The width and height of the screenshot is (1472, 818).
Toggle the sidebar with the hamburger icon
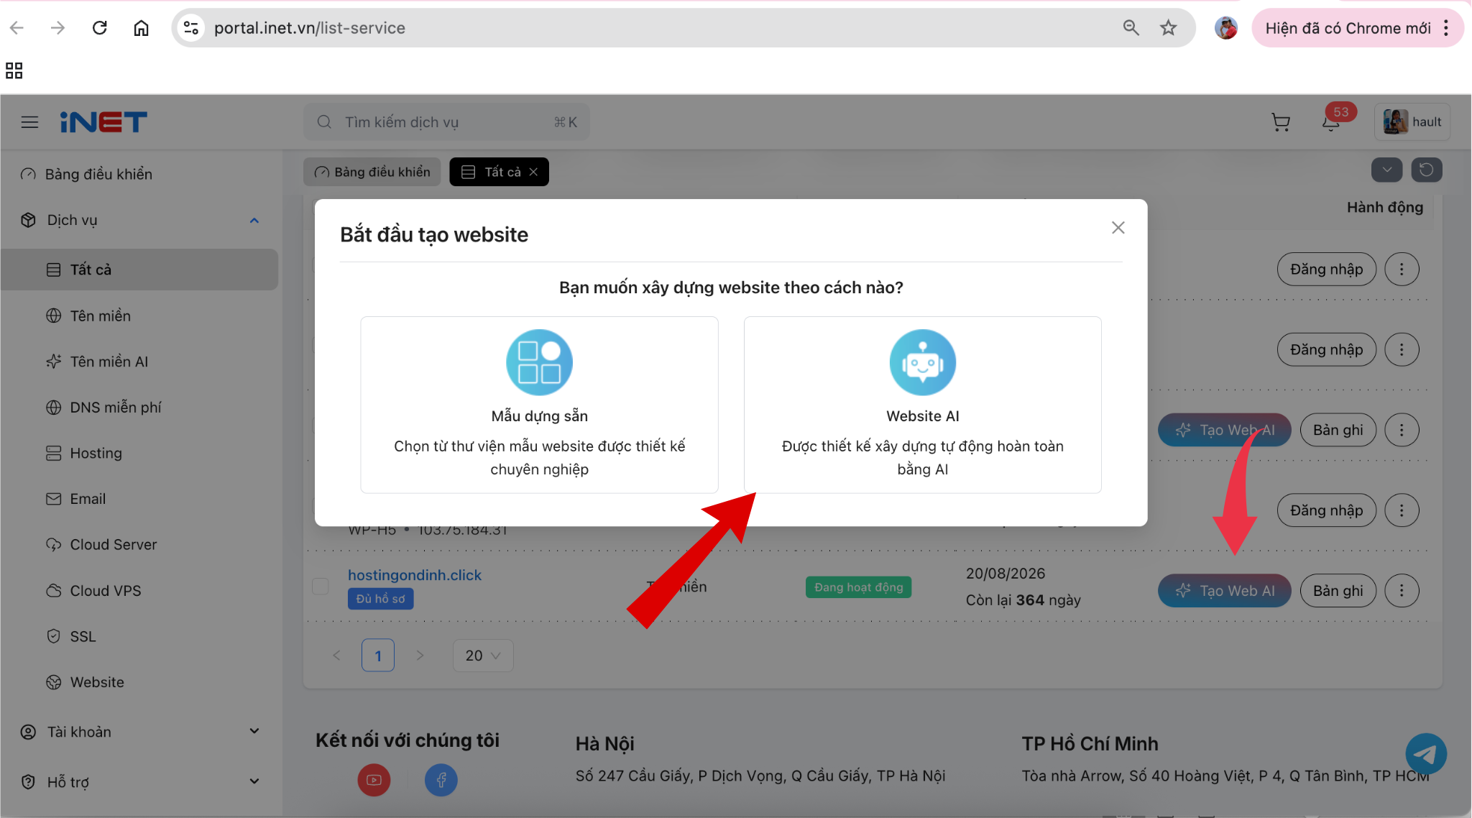tap(30, 121)
